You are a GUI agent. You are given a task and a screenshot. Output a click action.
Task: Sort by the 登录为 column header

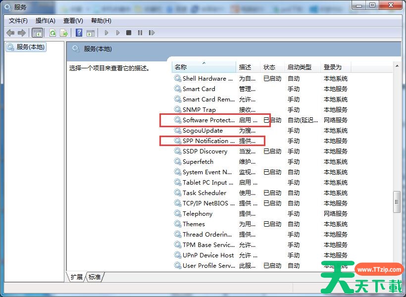point(336,67)
